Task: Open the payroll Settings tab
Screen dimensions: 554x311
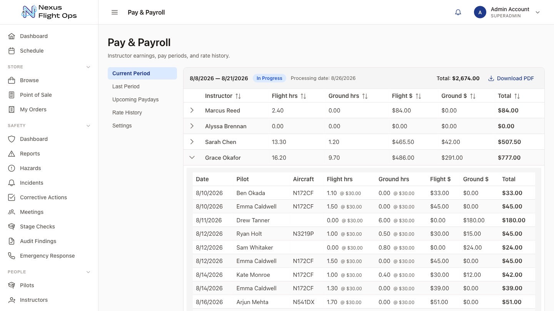Action: pyautogui.click(x=142, y=126)
